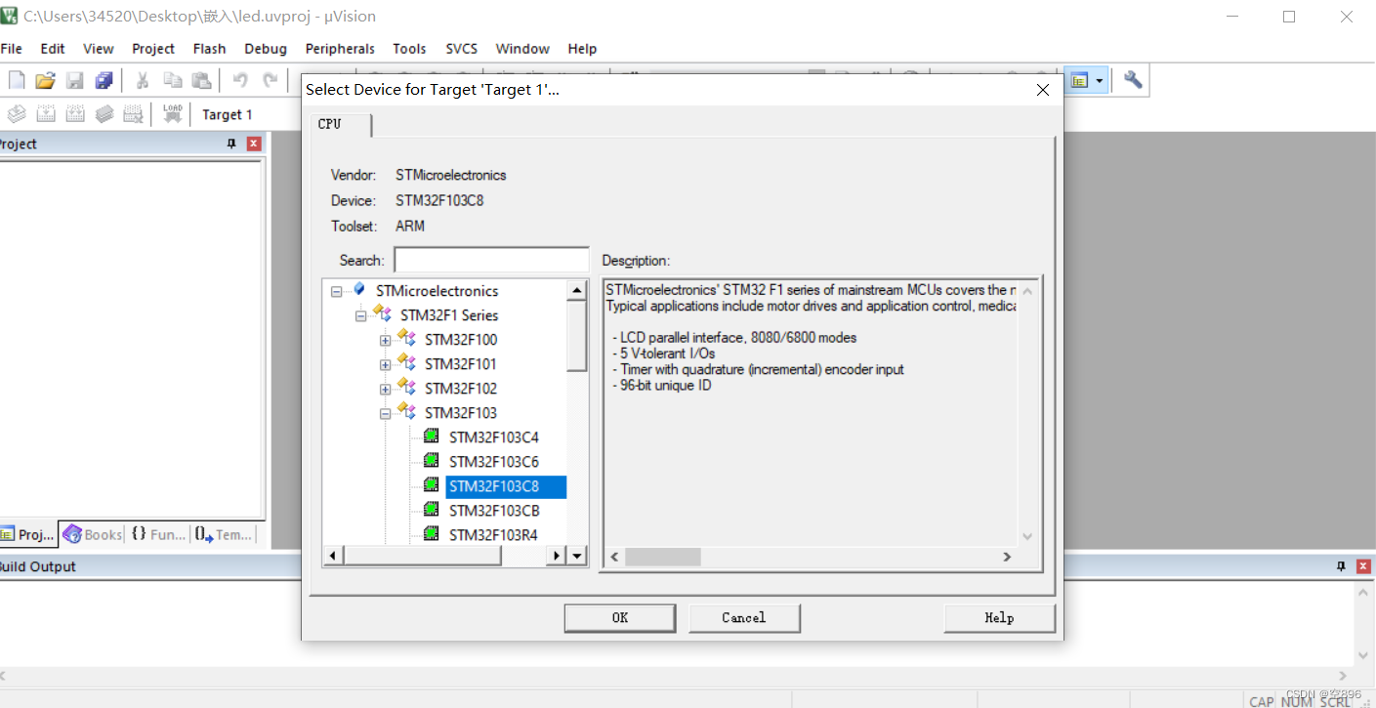Open the Help menu

[582, 49]
